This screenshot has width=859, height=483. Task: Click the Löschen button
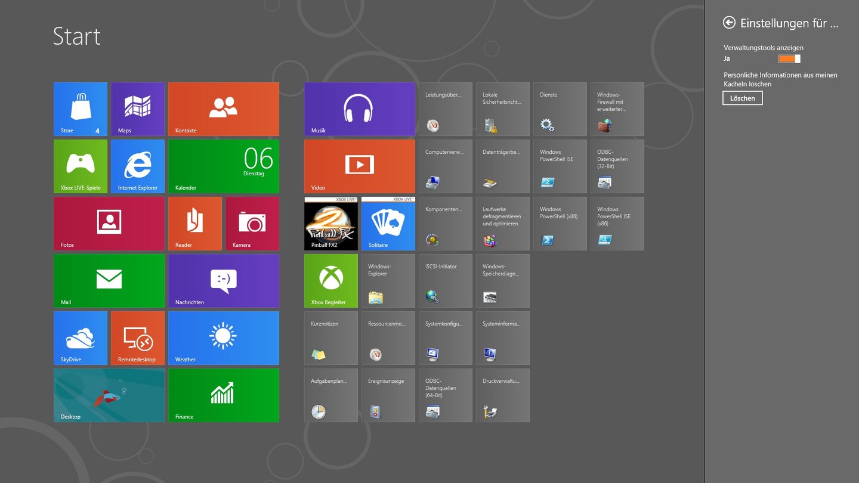pyautogui.click(x=743, y=98)
